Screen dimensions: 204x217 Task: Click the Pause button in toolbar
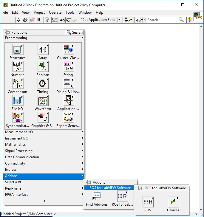[x=39, y=20]
